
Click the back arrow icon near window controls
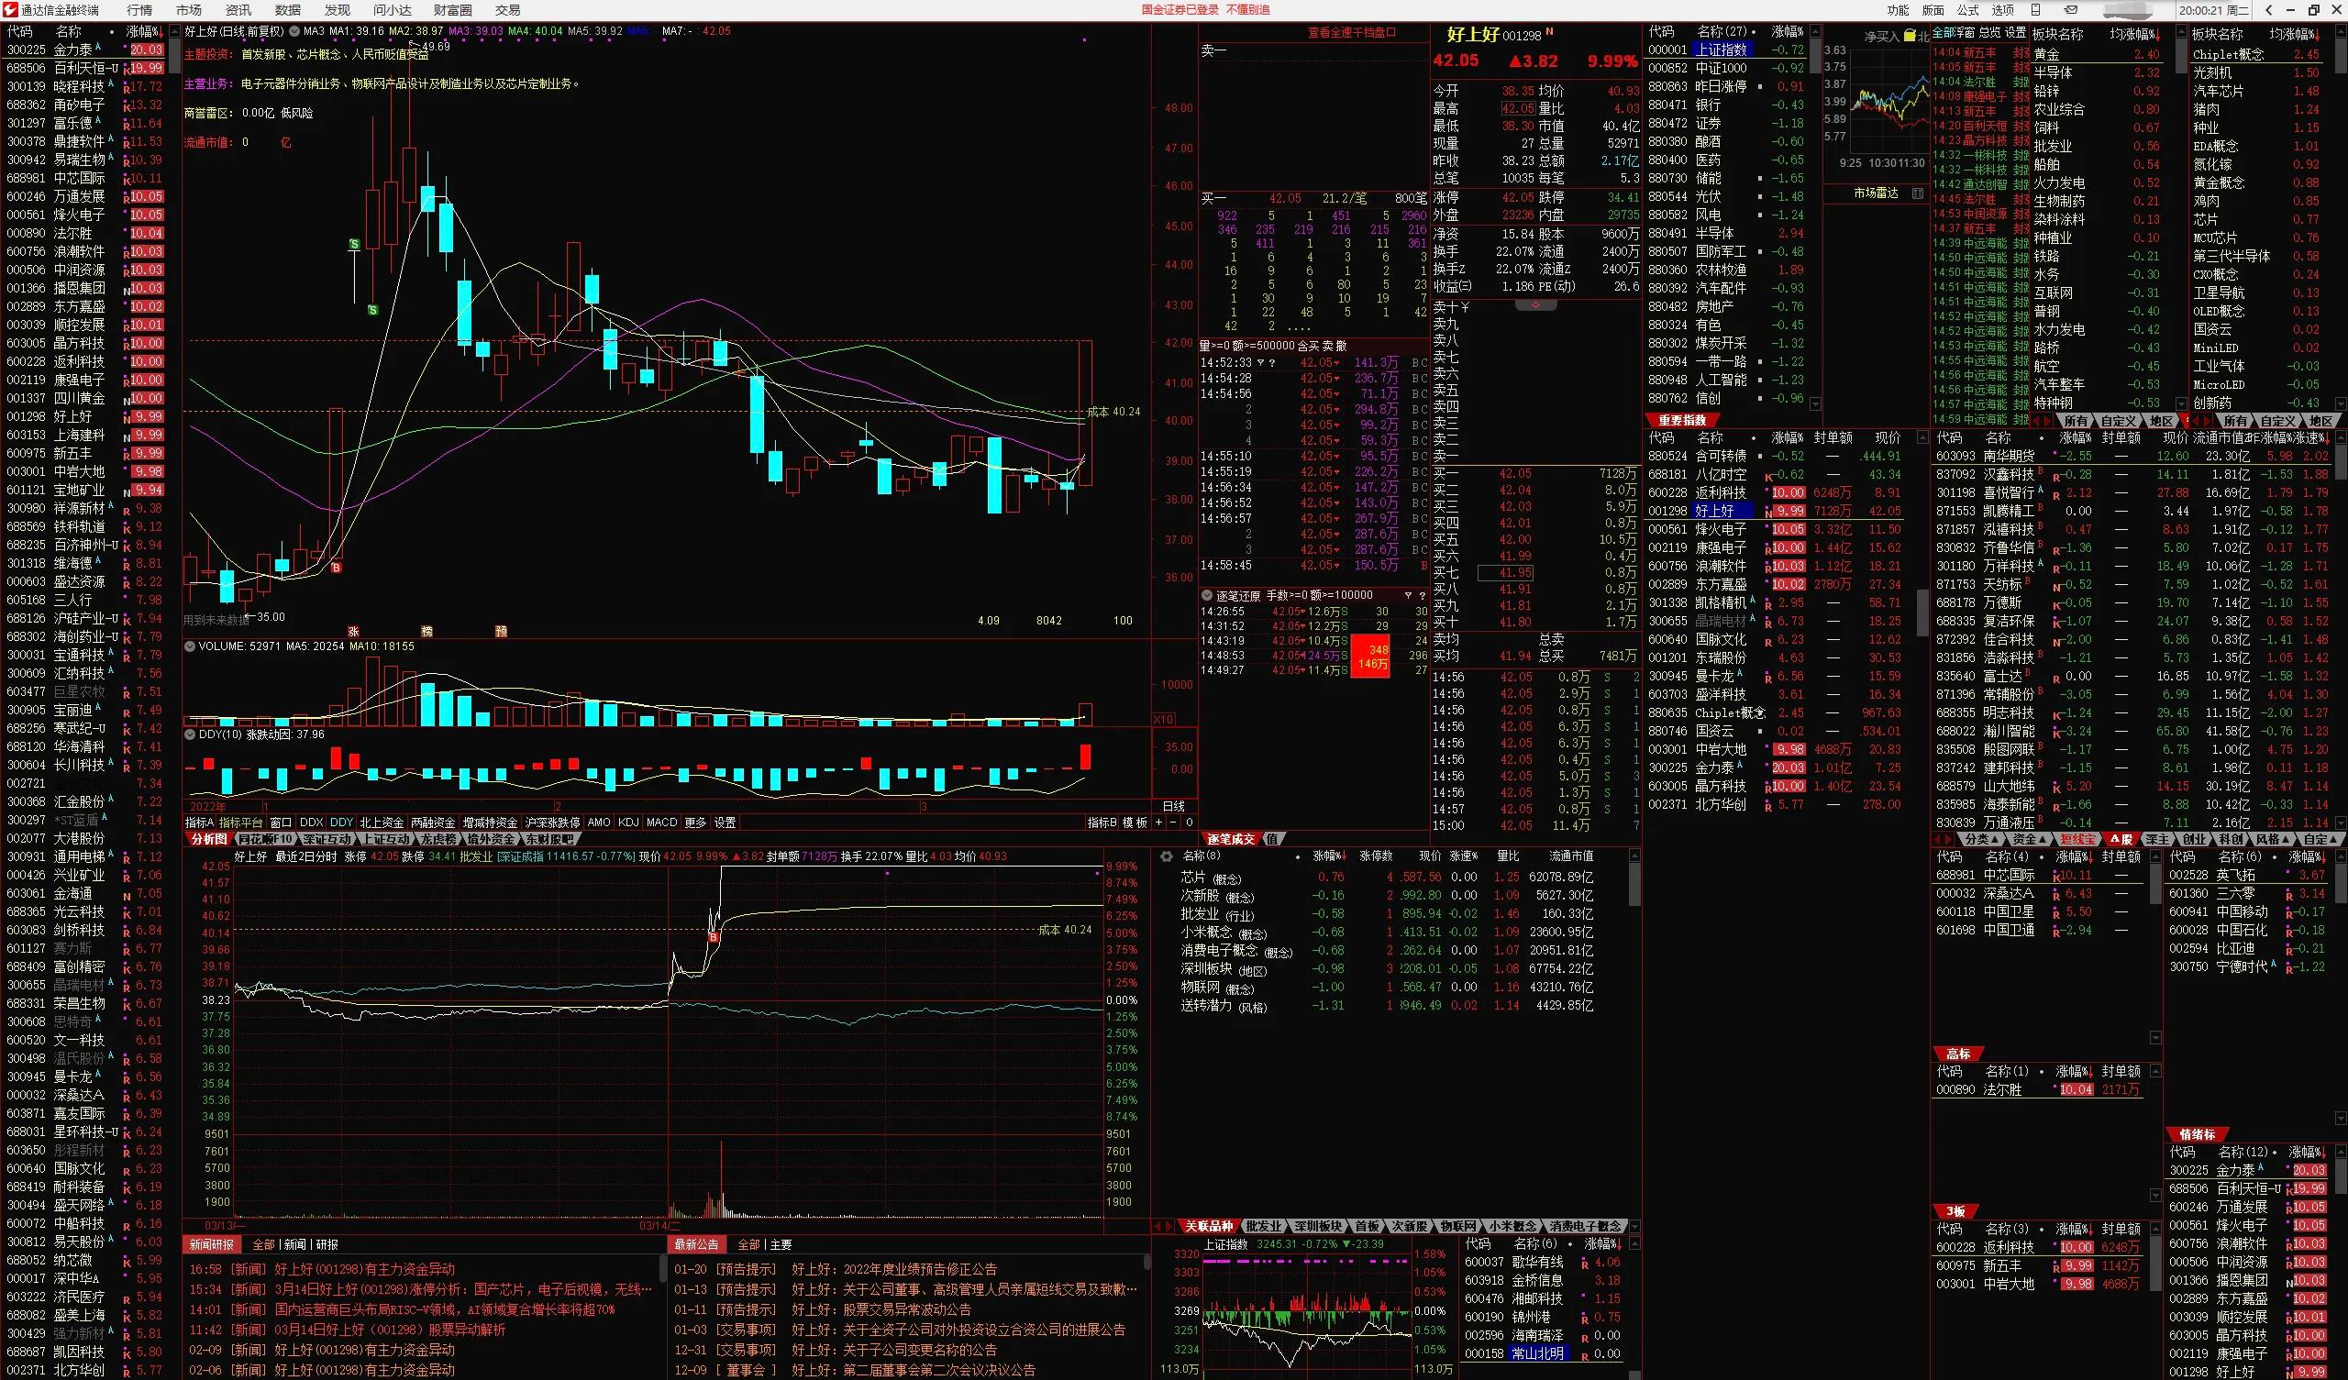click(x=2269, y=10)
